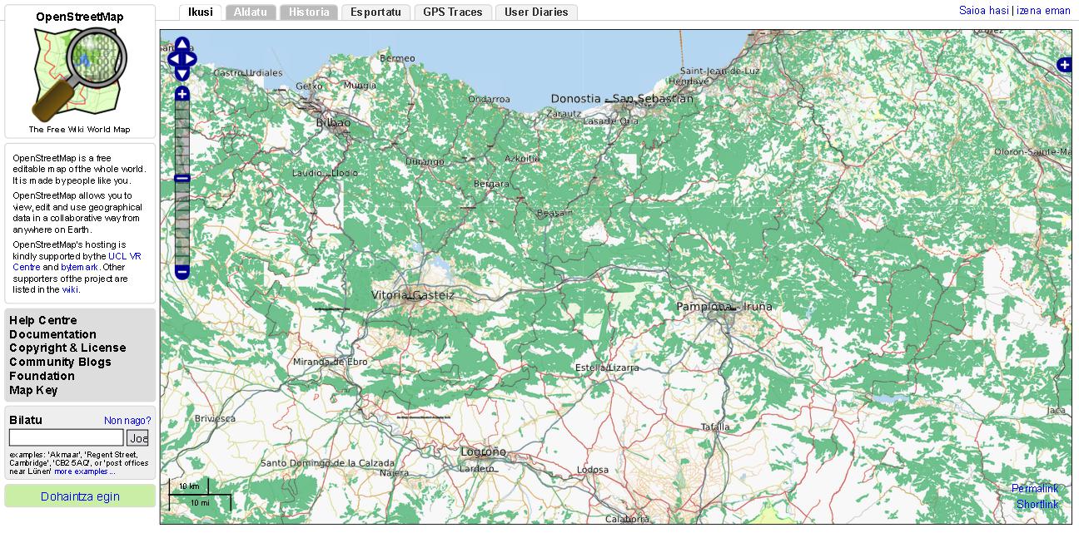Click the OpenStreetMap magnifying glass logo
The image size is (1079, 533).
[x=80, y=72]
